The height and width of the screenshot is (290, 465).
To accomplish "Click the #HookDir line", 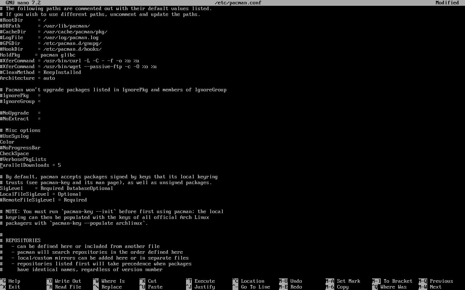I will (x=51, y=49).
